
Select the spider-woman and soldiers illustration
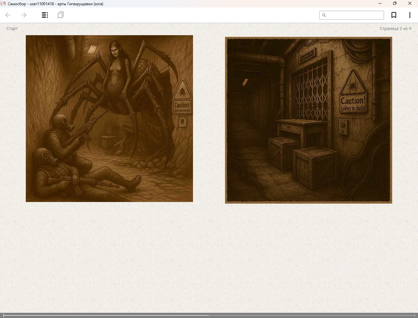click(109, 119)
